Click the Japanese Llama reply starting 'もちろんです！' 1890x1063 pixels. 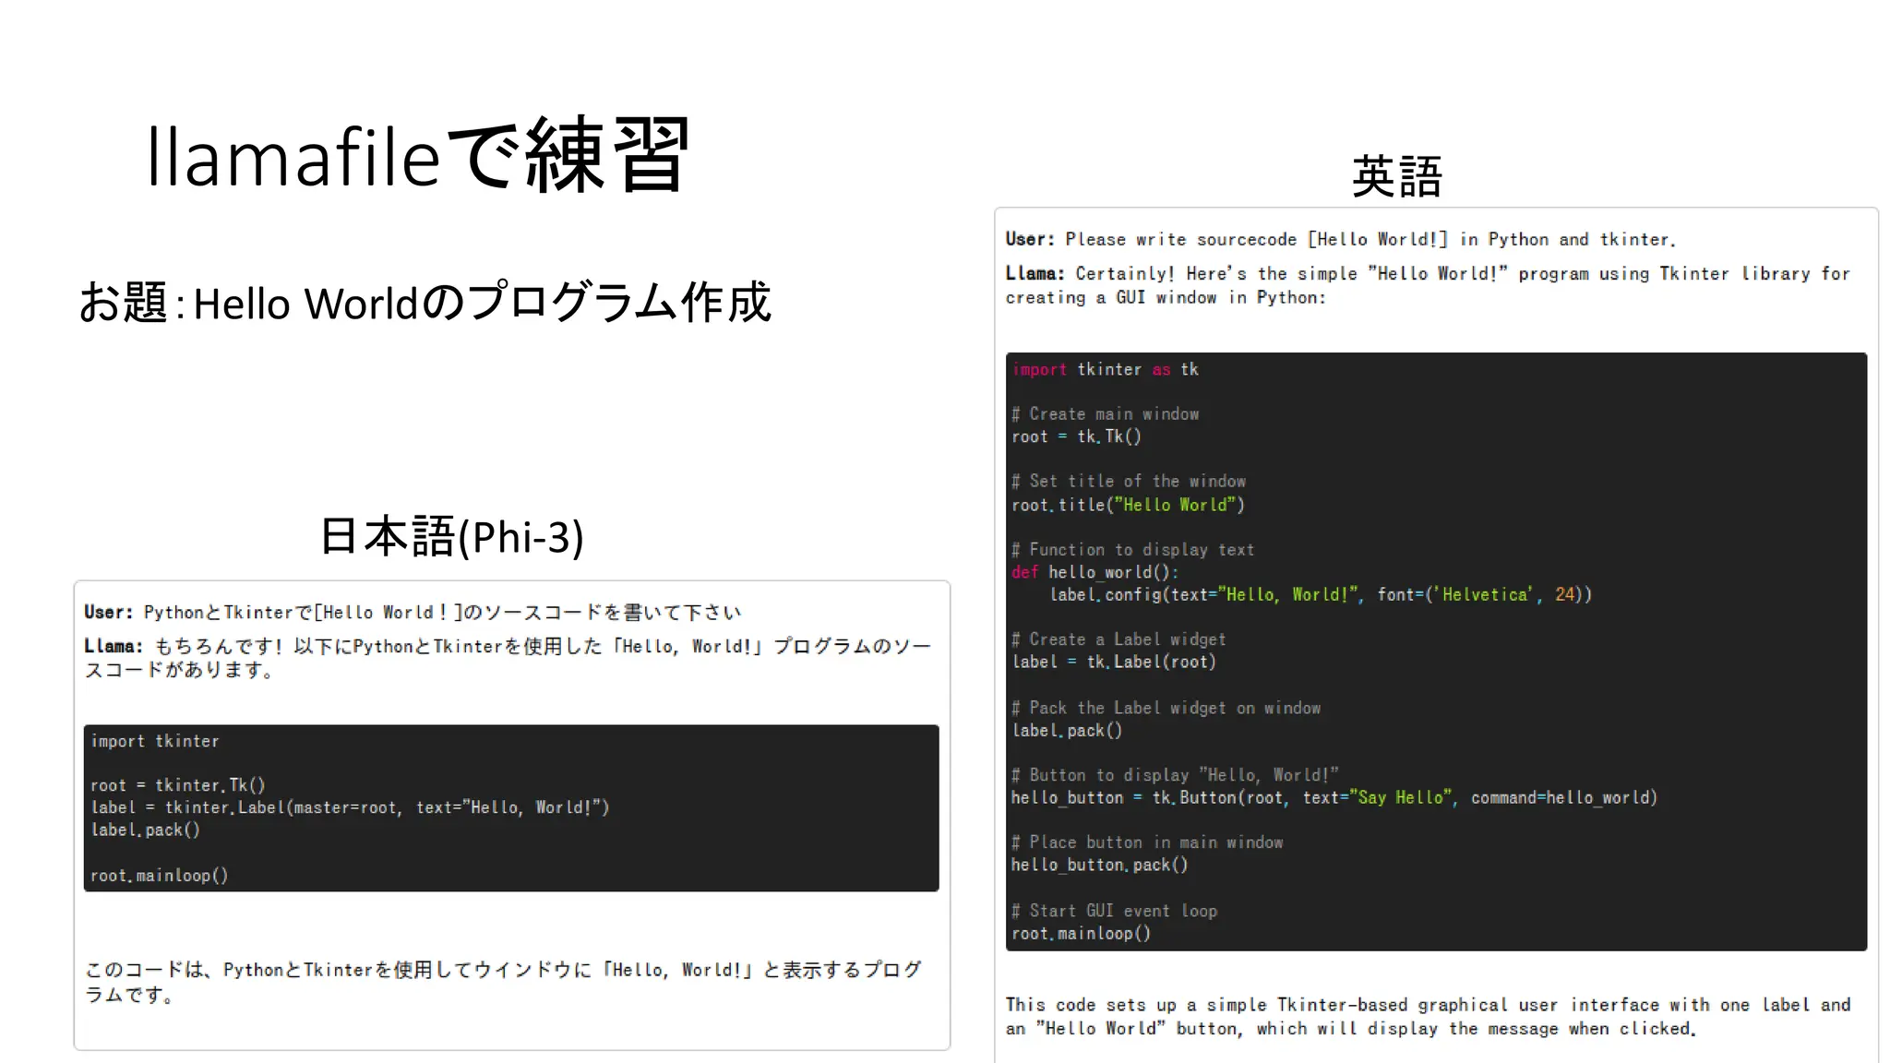(508, 658)
